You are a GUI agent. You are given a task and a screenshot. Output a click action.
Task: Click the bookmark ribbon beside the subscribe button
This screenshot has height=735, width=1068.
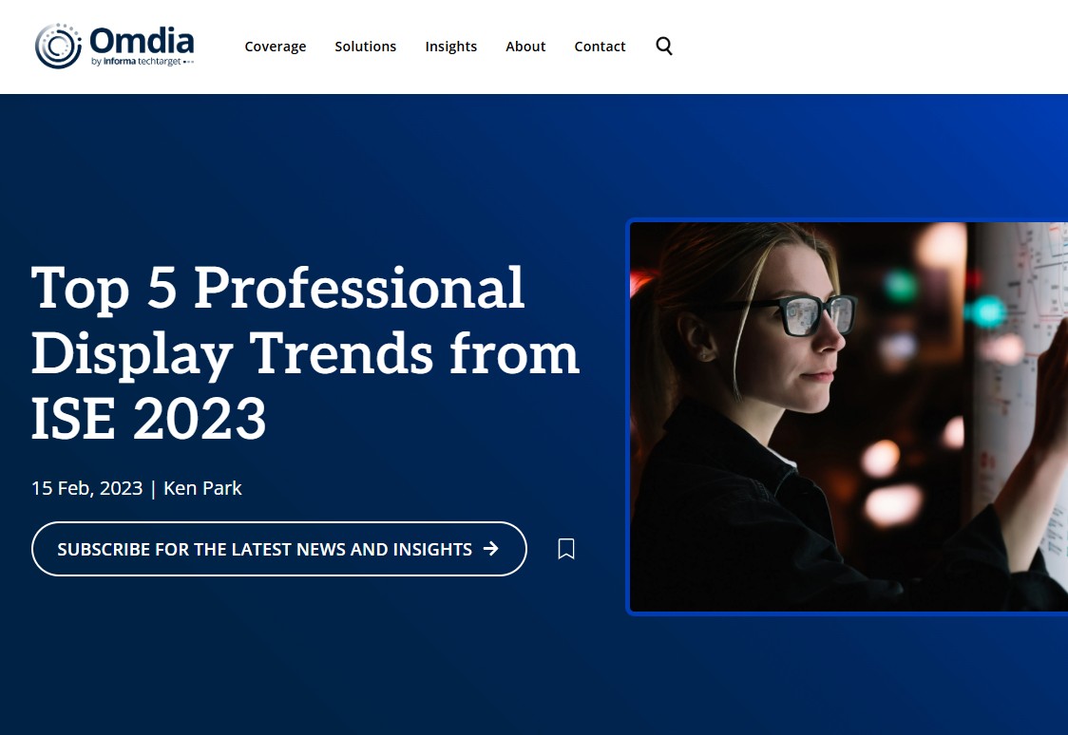pos(566,549)
